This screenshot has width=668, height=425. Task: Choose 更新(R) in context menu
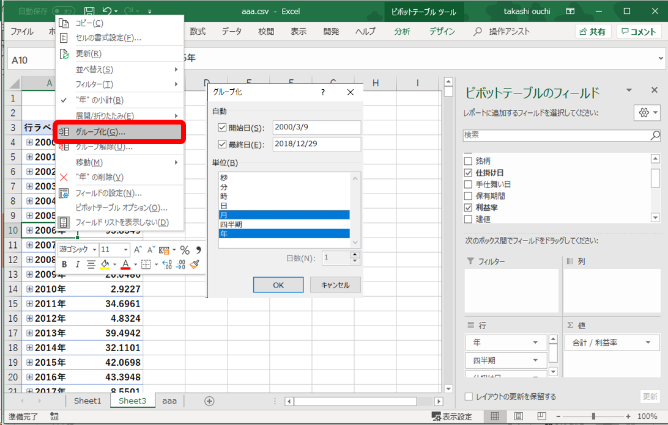click(x=119, y=54)
